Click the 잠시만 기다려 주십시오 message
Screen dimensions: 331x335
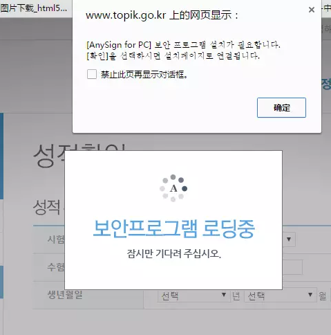(x=174, y=253)
